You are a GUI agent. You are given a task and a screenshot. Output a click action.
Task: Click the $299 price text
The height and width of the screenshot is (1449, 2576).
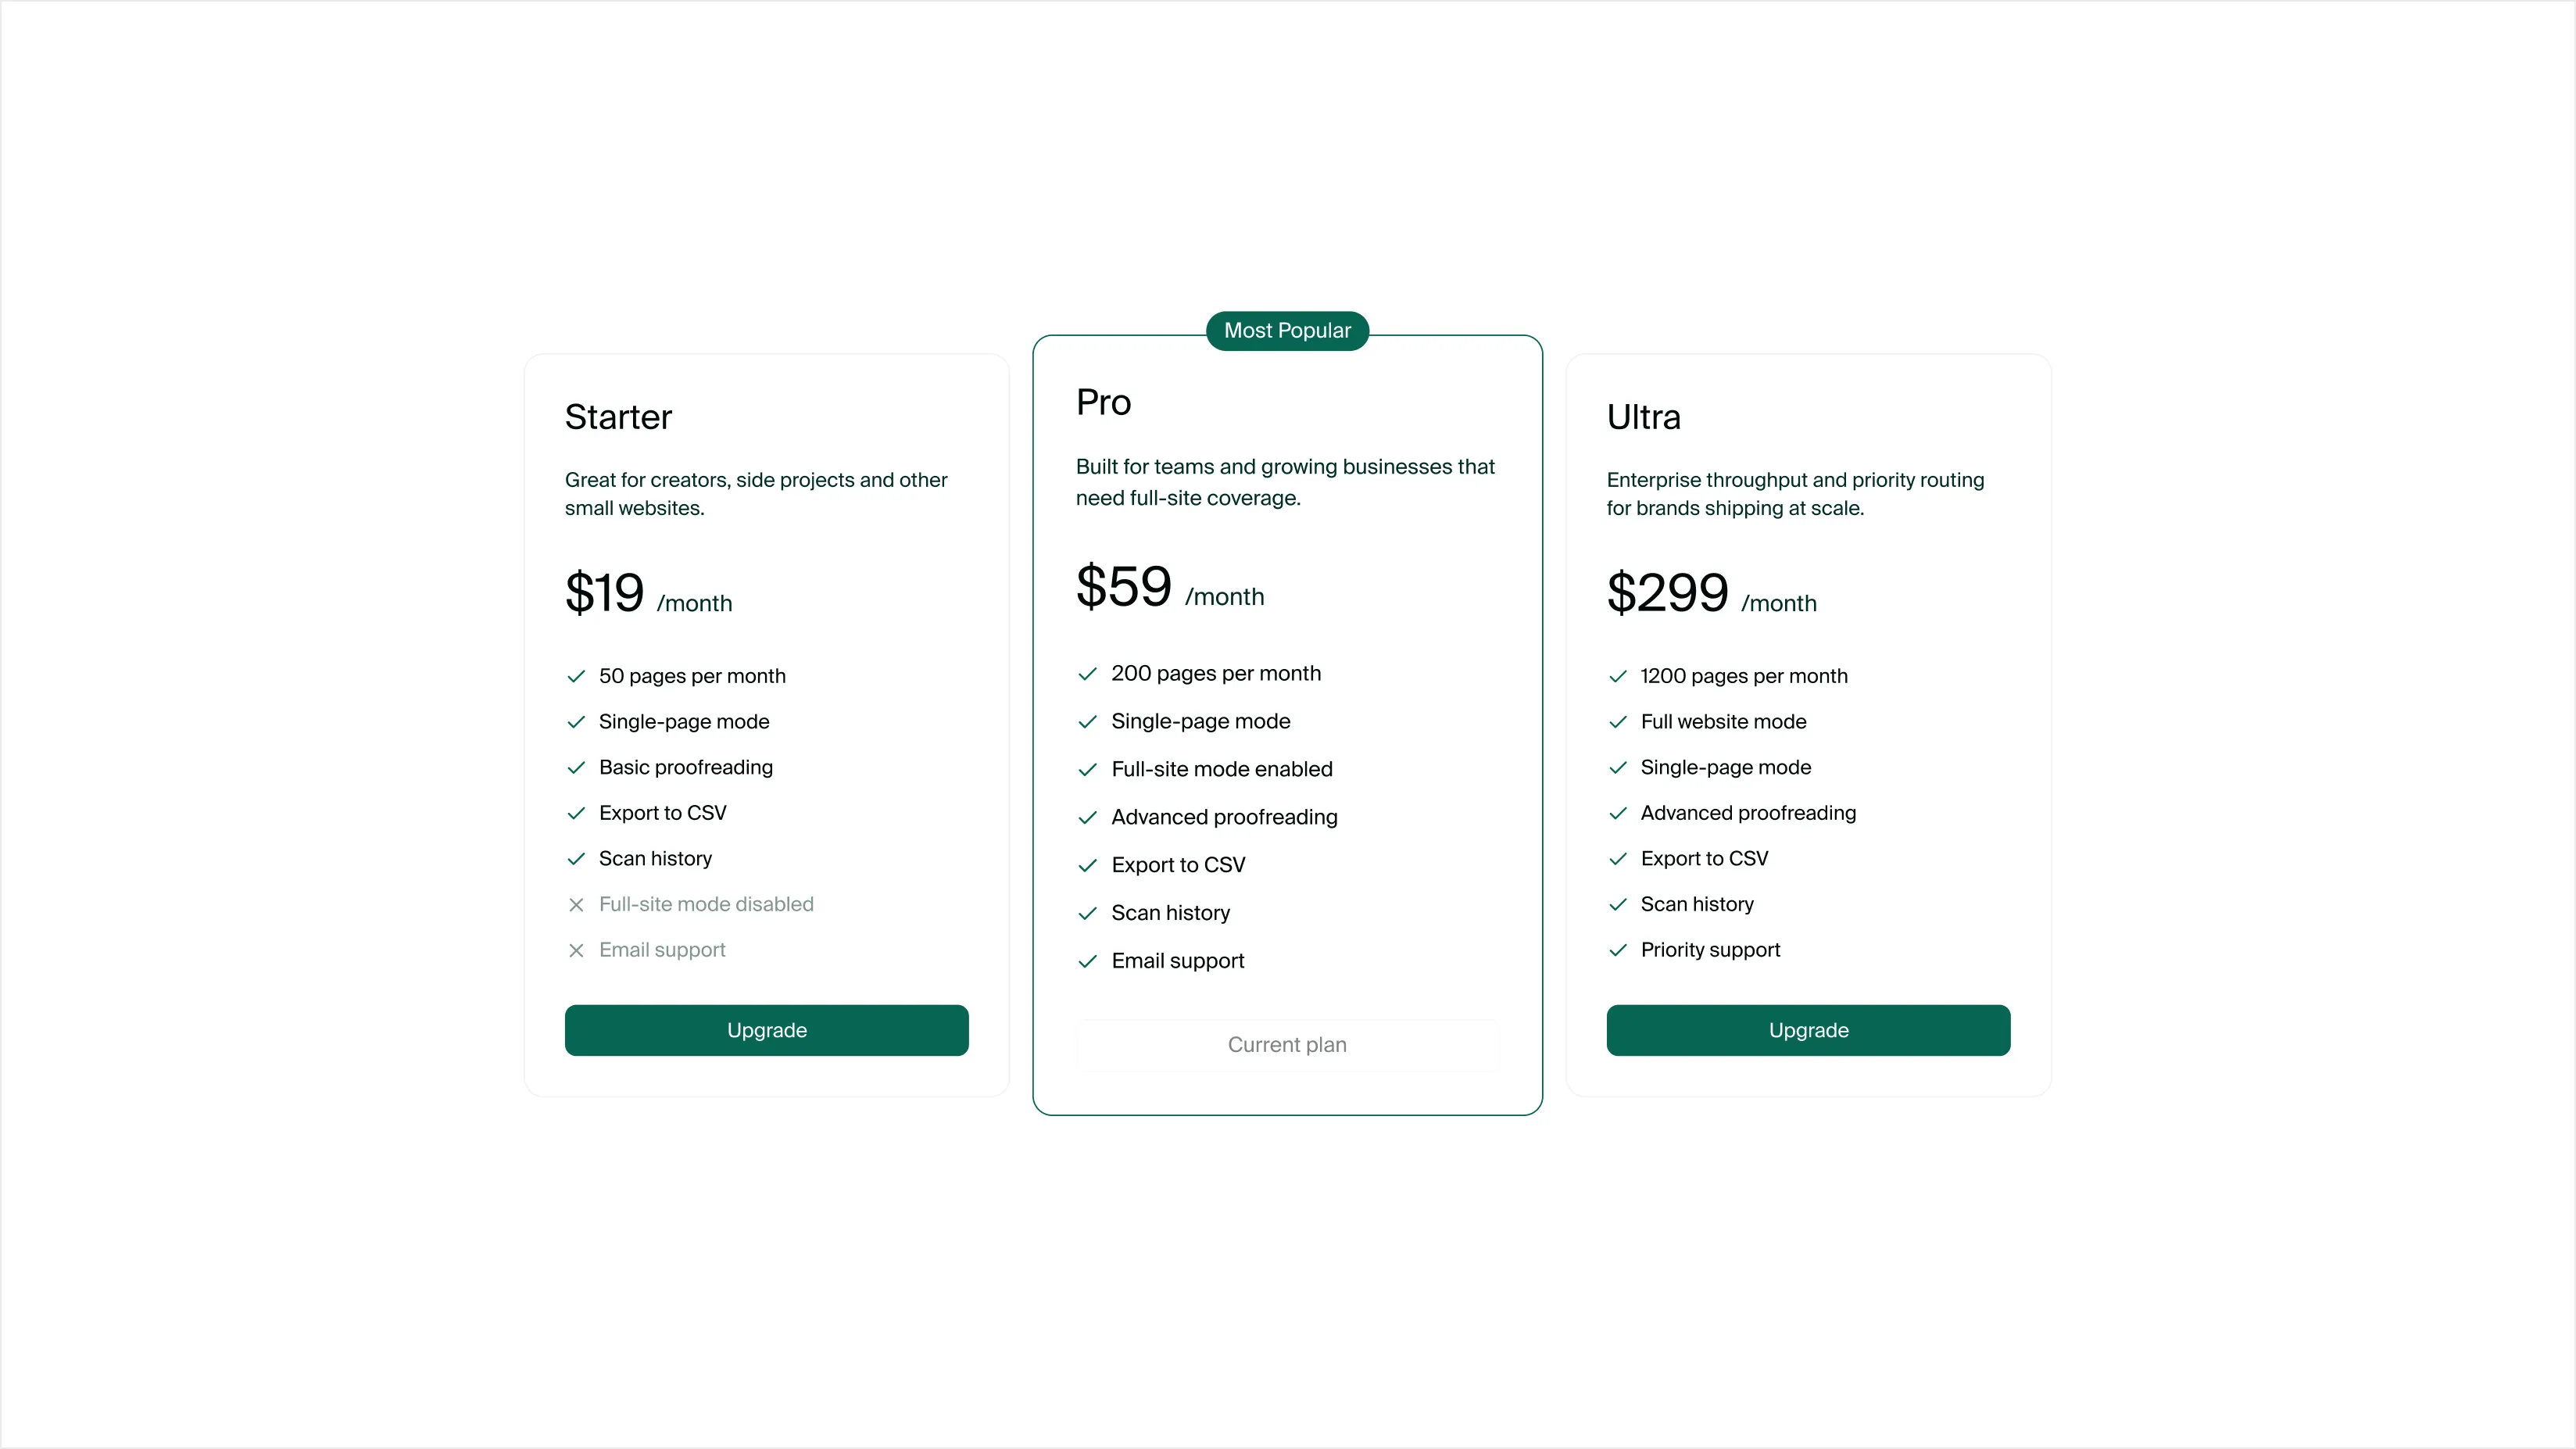pyautogui.click(x=1667, y=593)
